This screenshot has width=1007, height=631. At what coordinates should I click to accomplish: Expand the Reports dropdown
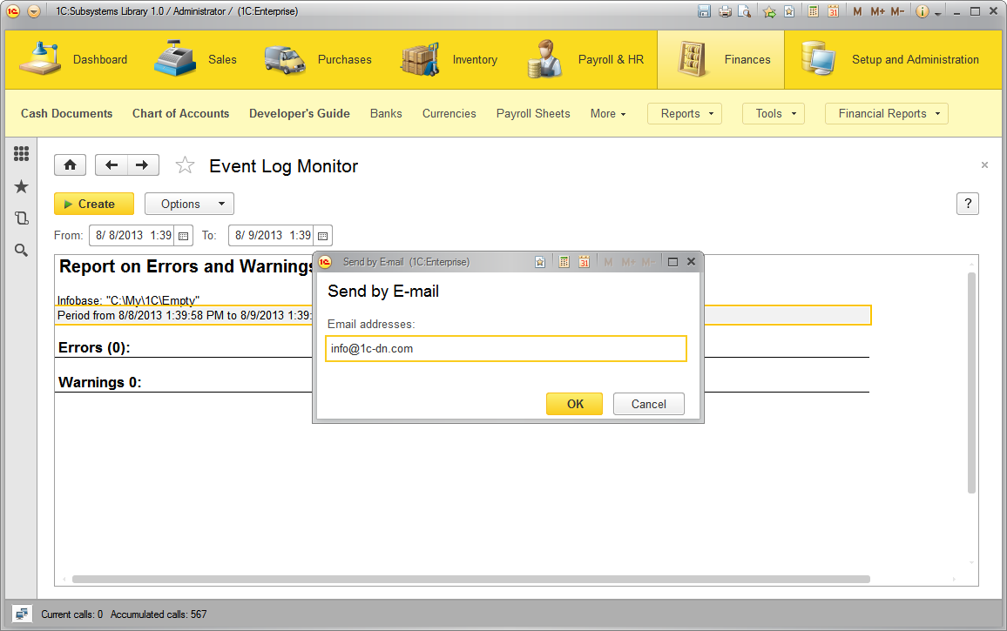[685, 114]
